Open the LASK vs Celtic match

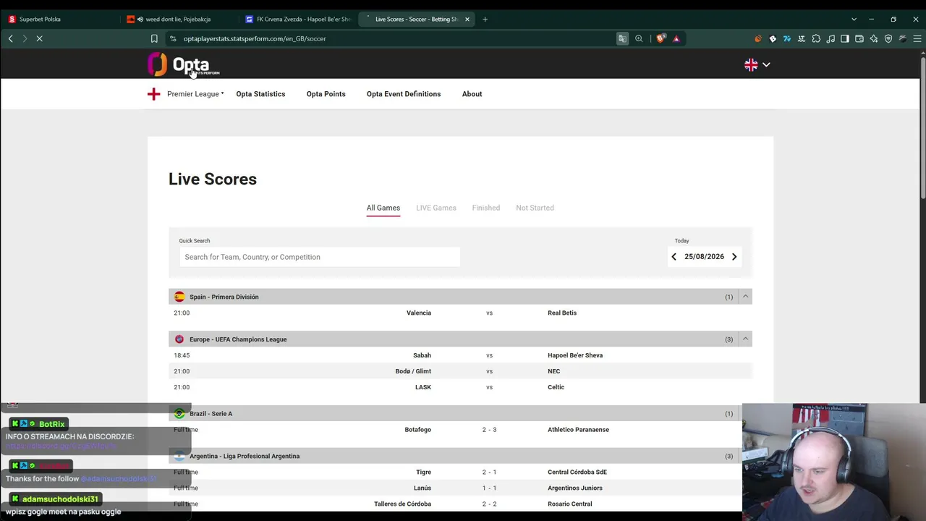click(460, 387)
